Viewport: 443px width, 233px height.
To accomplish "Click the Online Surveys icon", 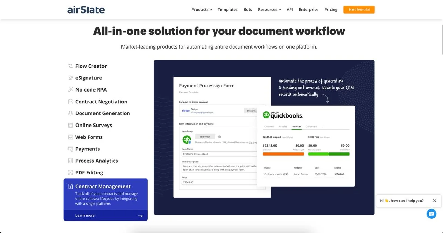I will tap(70, 125).
